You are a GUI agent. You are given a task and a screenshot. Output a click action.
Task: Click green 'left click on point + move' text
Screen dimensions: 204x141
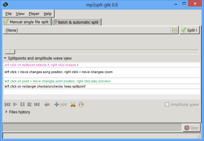pyautogui.click(x=58, y=81)
